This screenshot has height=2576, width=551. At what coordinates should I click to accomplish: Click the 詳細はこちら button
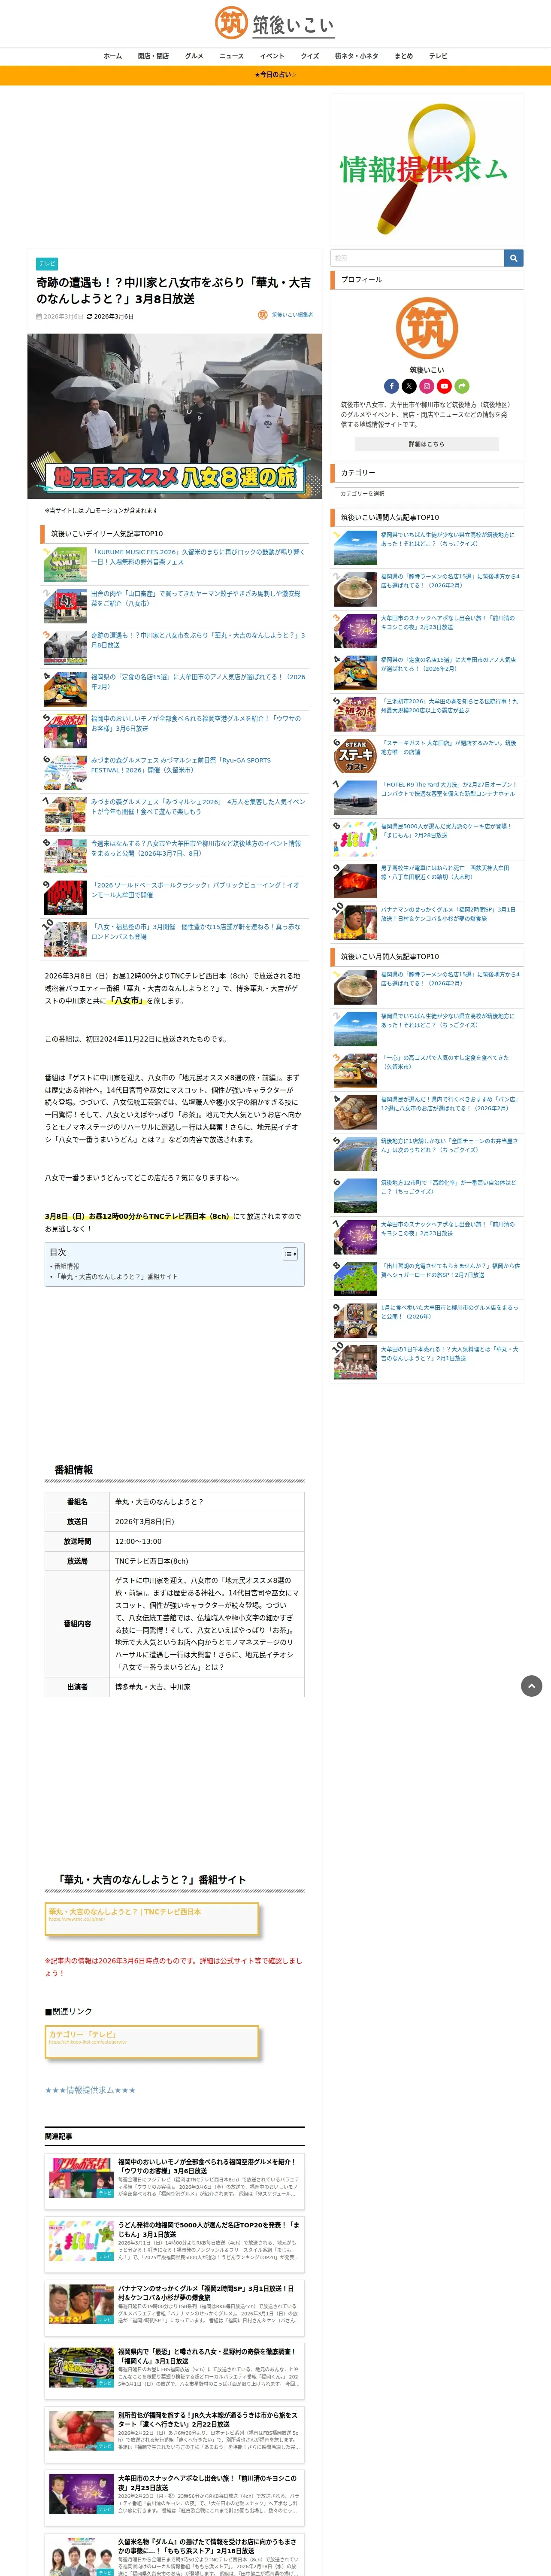click(427, 444)
